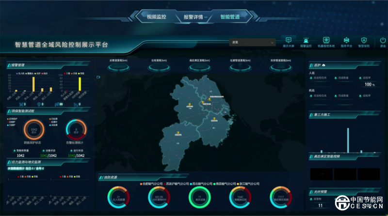Click the 阴极保护状态 ring chart
This screenshot has width=388, height=216.
pyautogui.click(x=34, y=130)
